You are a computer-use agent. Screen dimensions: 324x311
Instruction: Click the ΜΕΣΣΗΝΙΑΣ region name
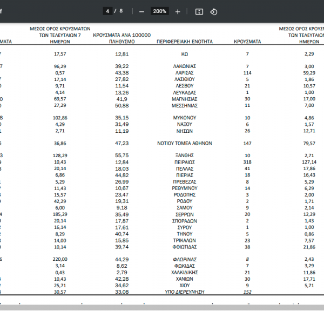pos(185,106)
